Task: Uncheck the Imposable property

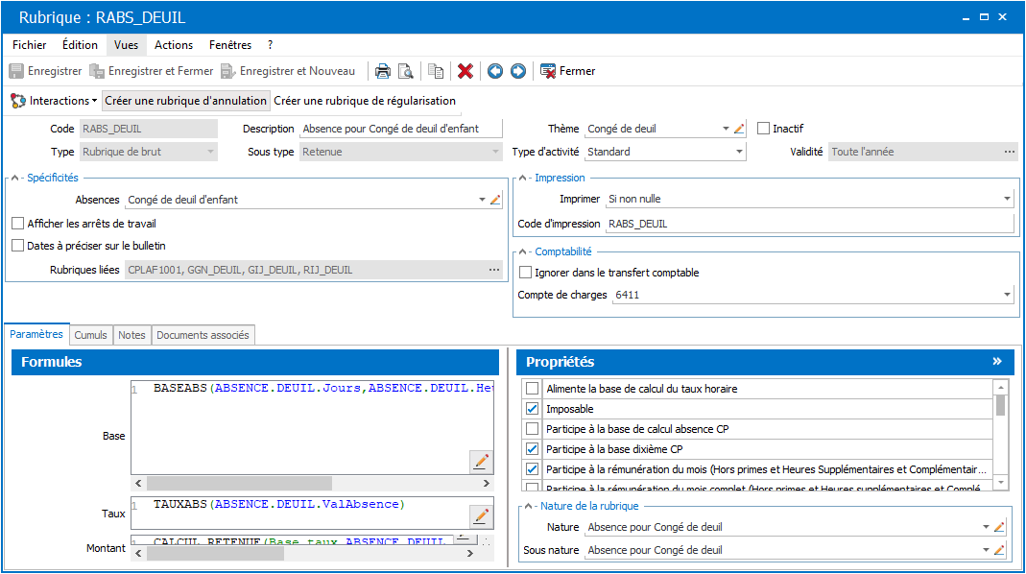Action: (x=533, y=409)
